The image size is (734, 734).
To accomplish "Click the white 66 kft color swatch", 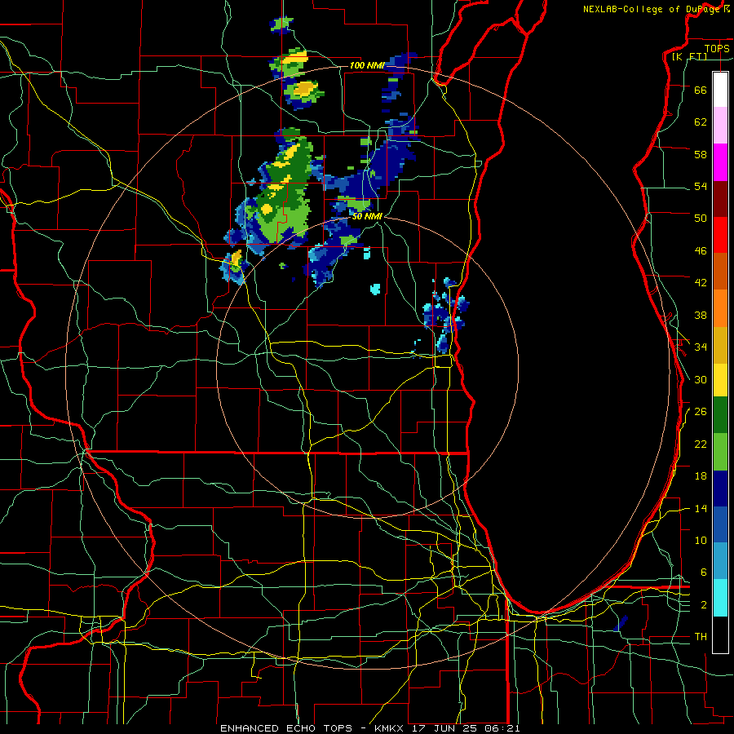I will pyautogui.click(x=720, y=90).
